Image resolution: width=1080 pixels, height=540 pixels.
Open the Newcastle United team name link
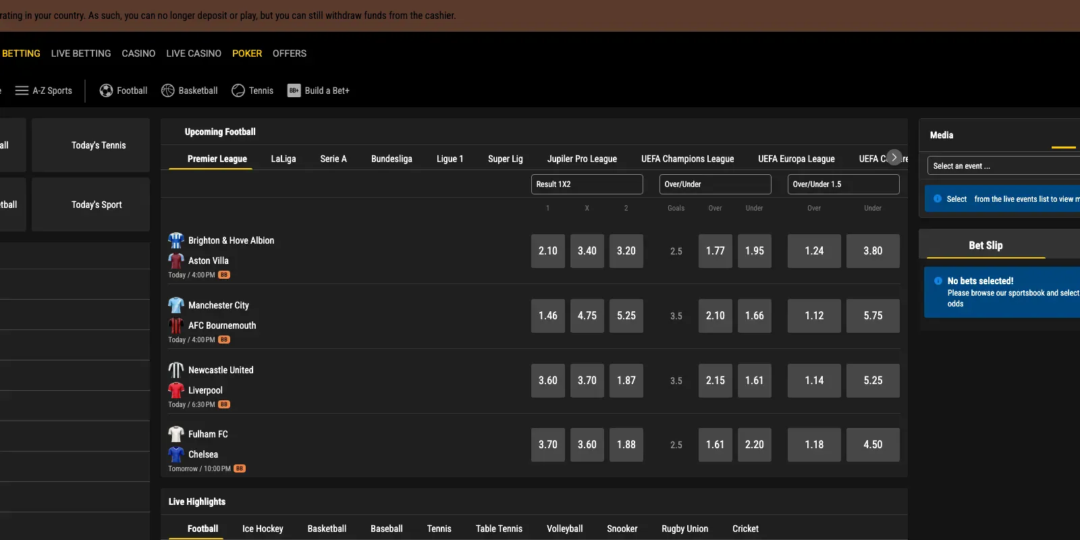pos(221,370)
